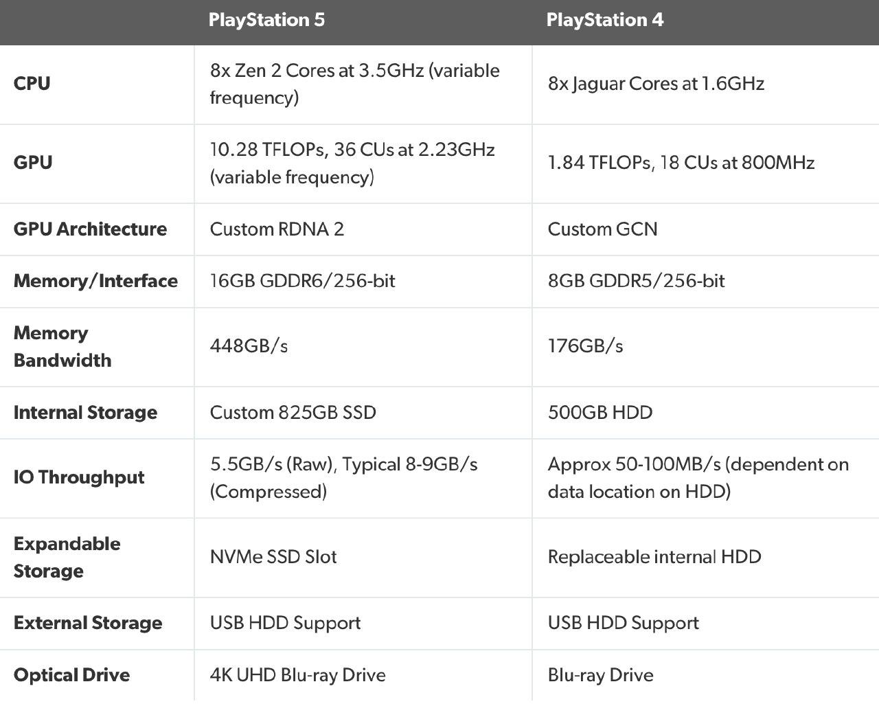Click the Memory/Interface row label

(x=95, y=281)
